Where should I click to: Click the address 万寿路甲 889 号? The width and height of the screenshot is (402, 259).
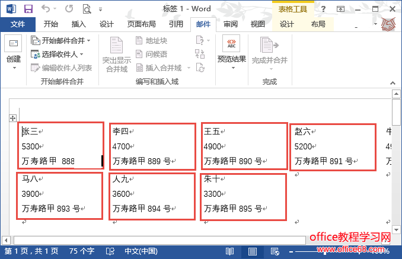point(142,161)
